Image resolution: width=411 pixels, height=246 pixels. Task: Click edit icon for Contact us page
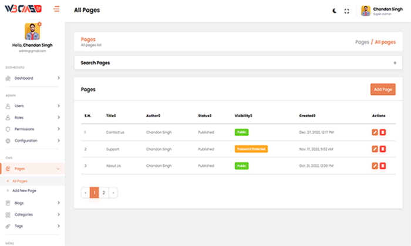375,132
